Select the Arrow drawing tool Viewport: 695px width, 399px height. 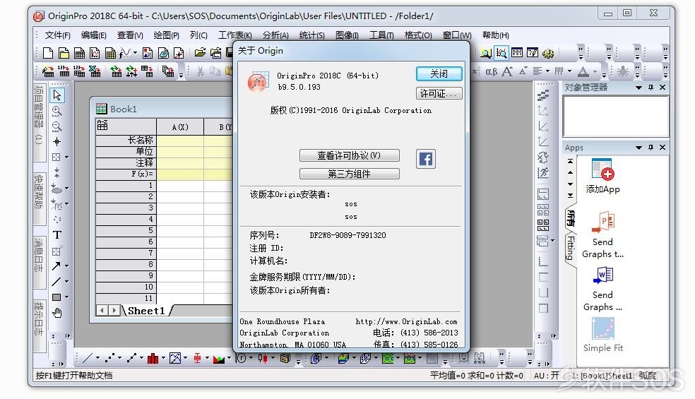(56, 266)
